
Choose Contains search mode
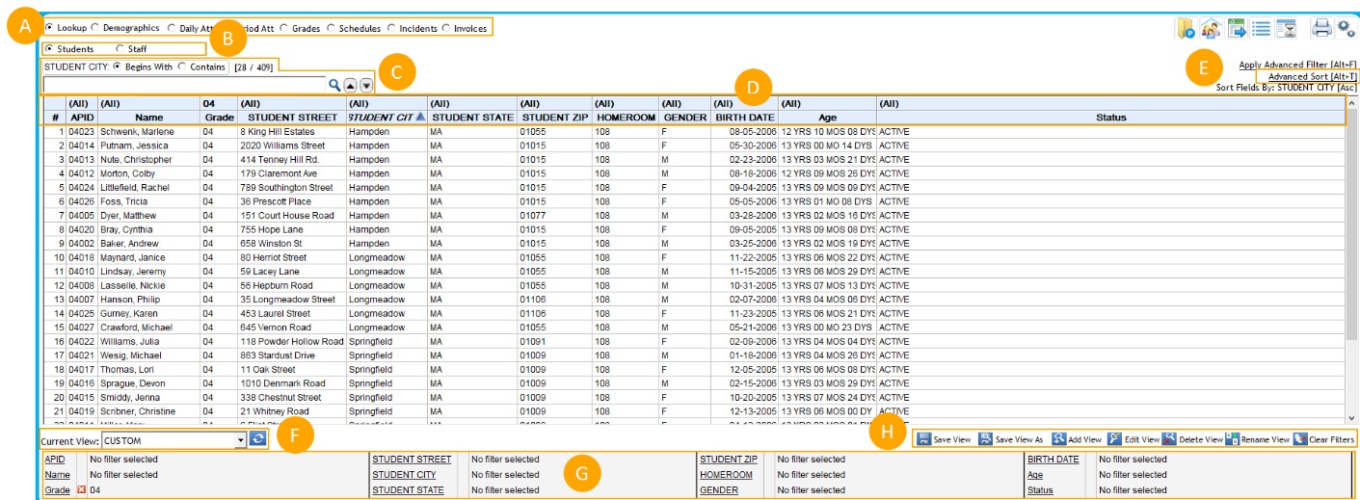click(x=182, y=66)
